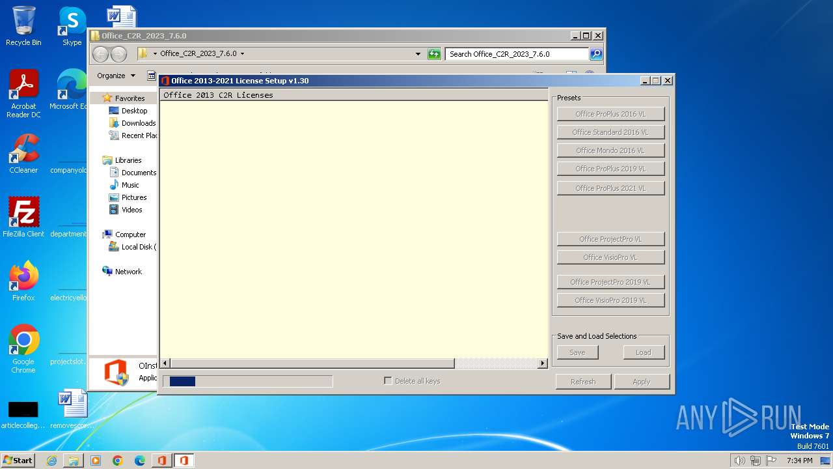Click horizontal scrollbar left arrow
Screen dimensions: 833x469
point(165,363)
